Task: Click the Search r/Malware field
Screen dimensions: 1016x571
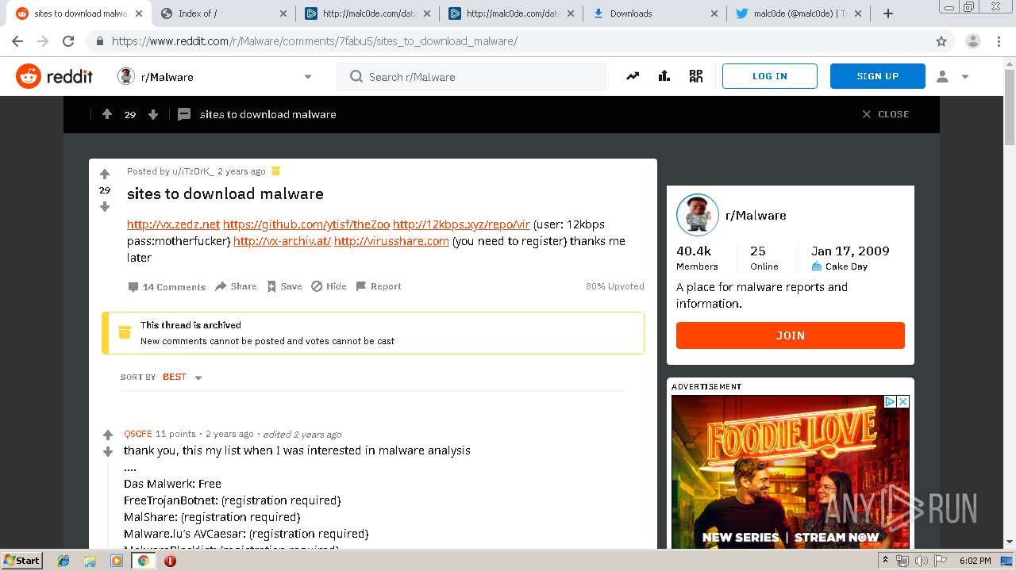Action: tap(471, 77)
